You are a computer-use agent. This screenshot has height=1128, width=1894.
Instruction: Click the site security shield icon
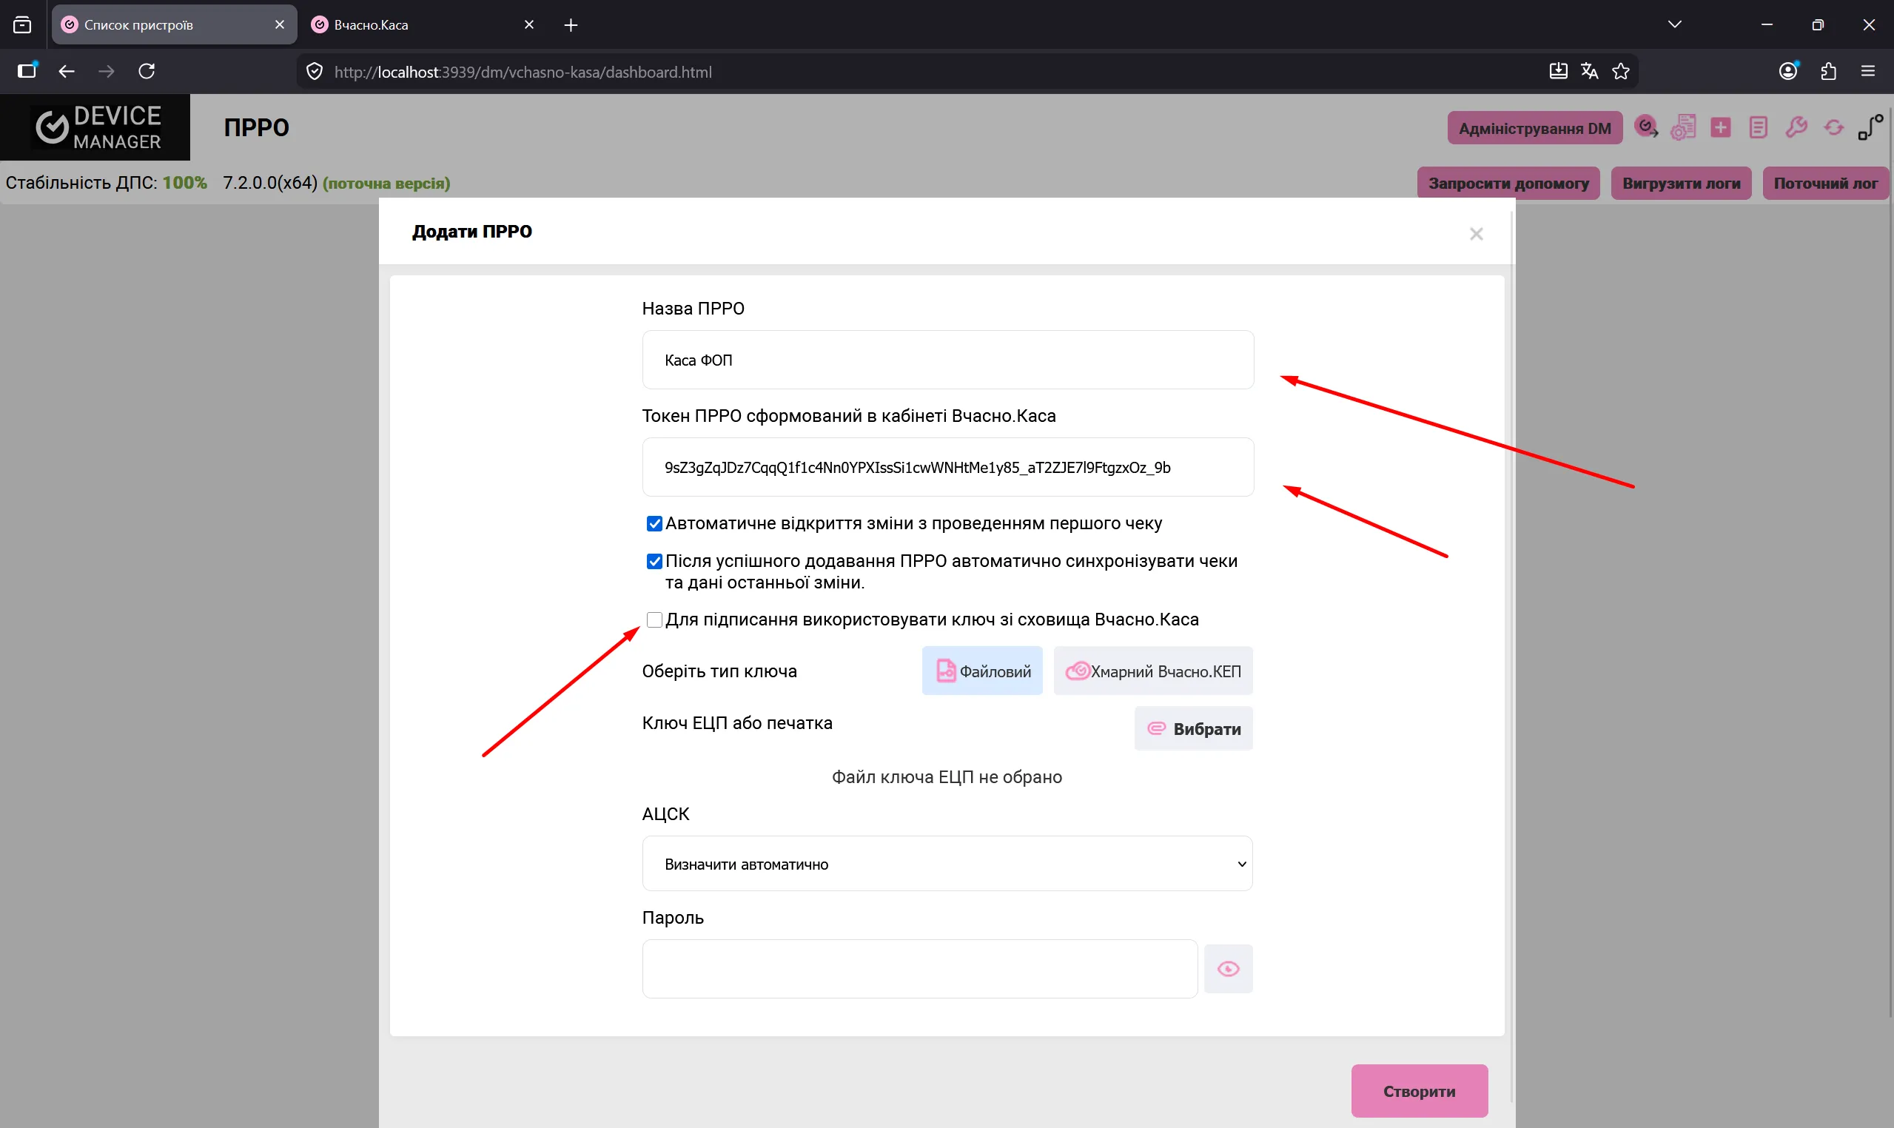click(315, 72)
